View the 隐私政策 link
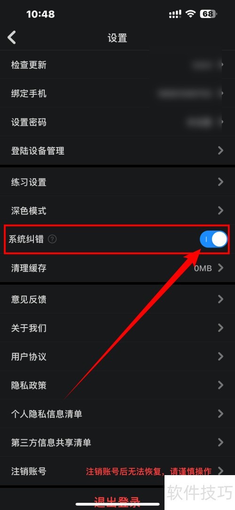This screenshot has height=510, width=235. click(117, 385)
